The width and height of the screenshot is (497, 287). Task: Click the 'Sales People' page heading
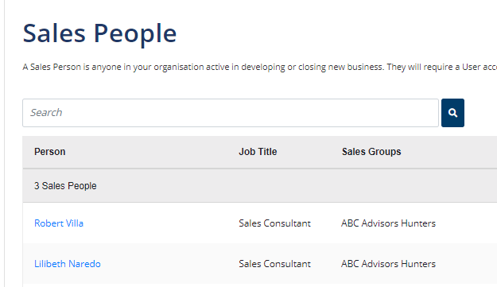(x=99, y=33)
